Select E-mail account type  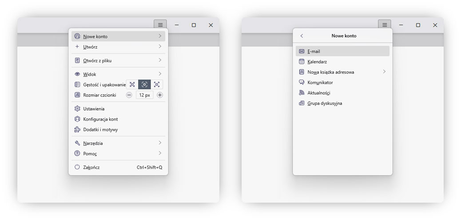point(342,51)
